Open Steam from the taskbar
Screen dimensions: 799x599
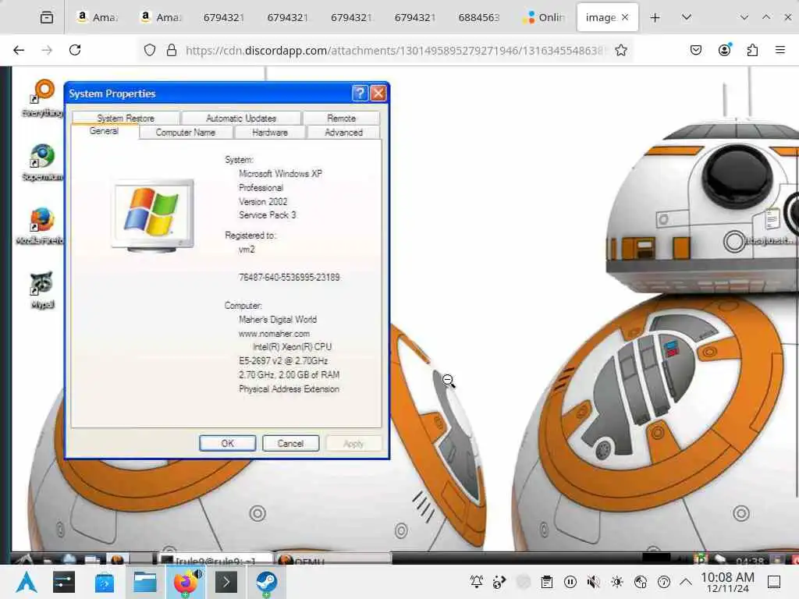point(267,582)
